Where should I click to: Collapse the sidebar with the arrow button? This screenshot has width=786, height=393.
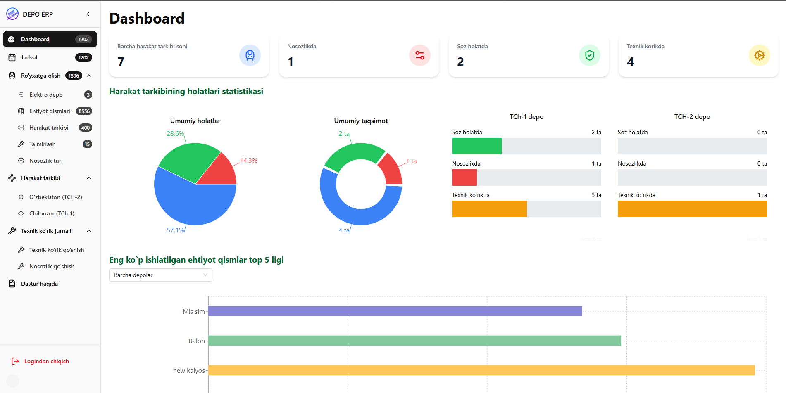pyautogui.click(x=88, y=14)
